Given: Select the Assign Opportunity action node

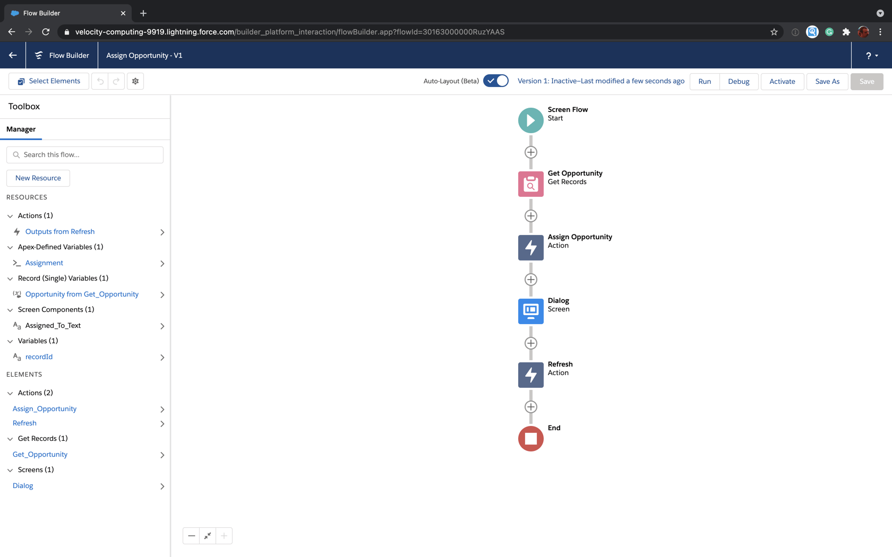Looking at the screenshot, I should click(x=530, y=248).
